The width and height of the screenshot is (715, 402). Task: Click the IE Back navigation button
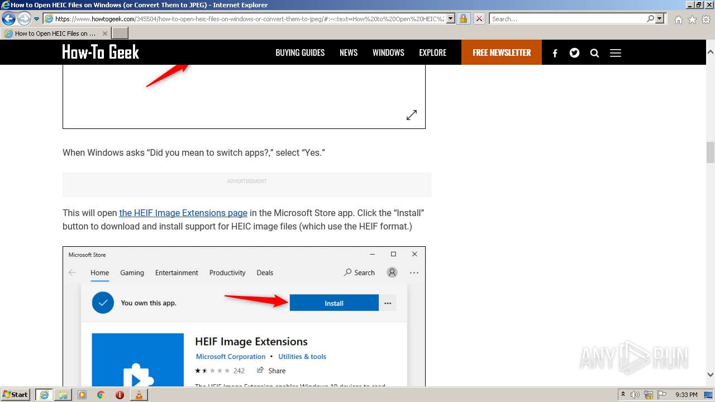coord(8,18)
